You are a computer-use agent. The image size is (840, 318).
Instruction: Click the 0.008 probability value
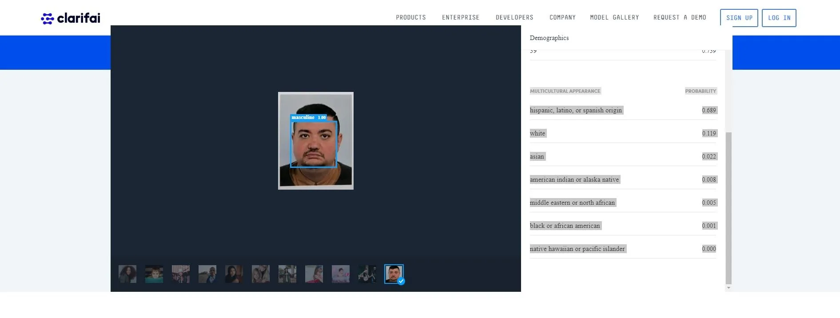click(x=709, y=179)
